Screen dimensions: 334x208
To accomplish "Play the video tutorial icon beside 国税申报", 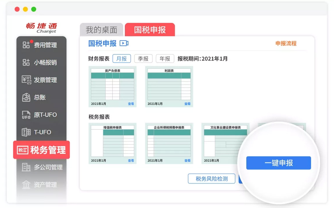I will (x=124, y=43).
